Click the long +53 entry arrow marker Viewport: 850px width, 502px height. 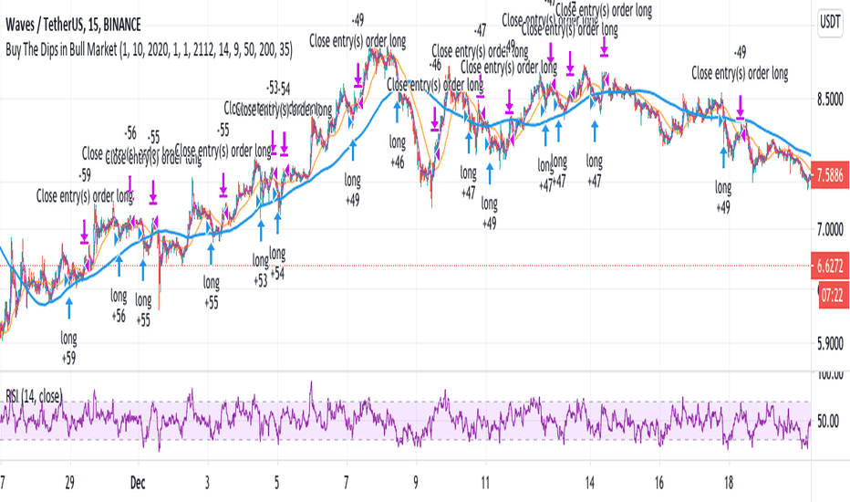tap(261, 231)
